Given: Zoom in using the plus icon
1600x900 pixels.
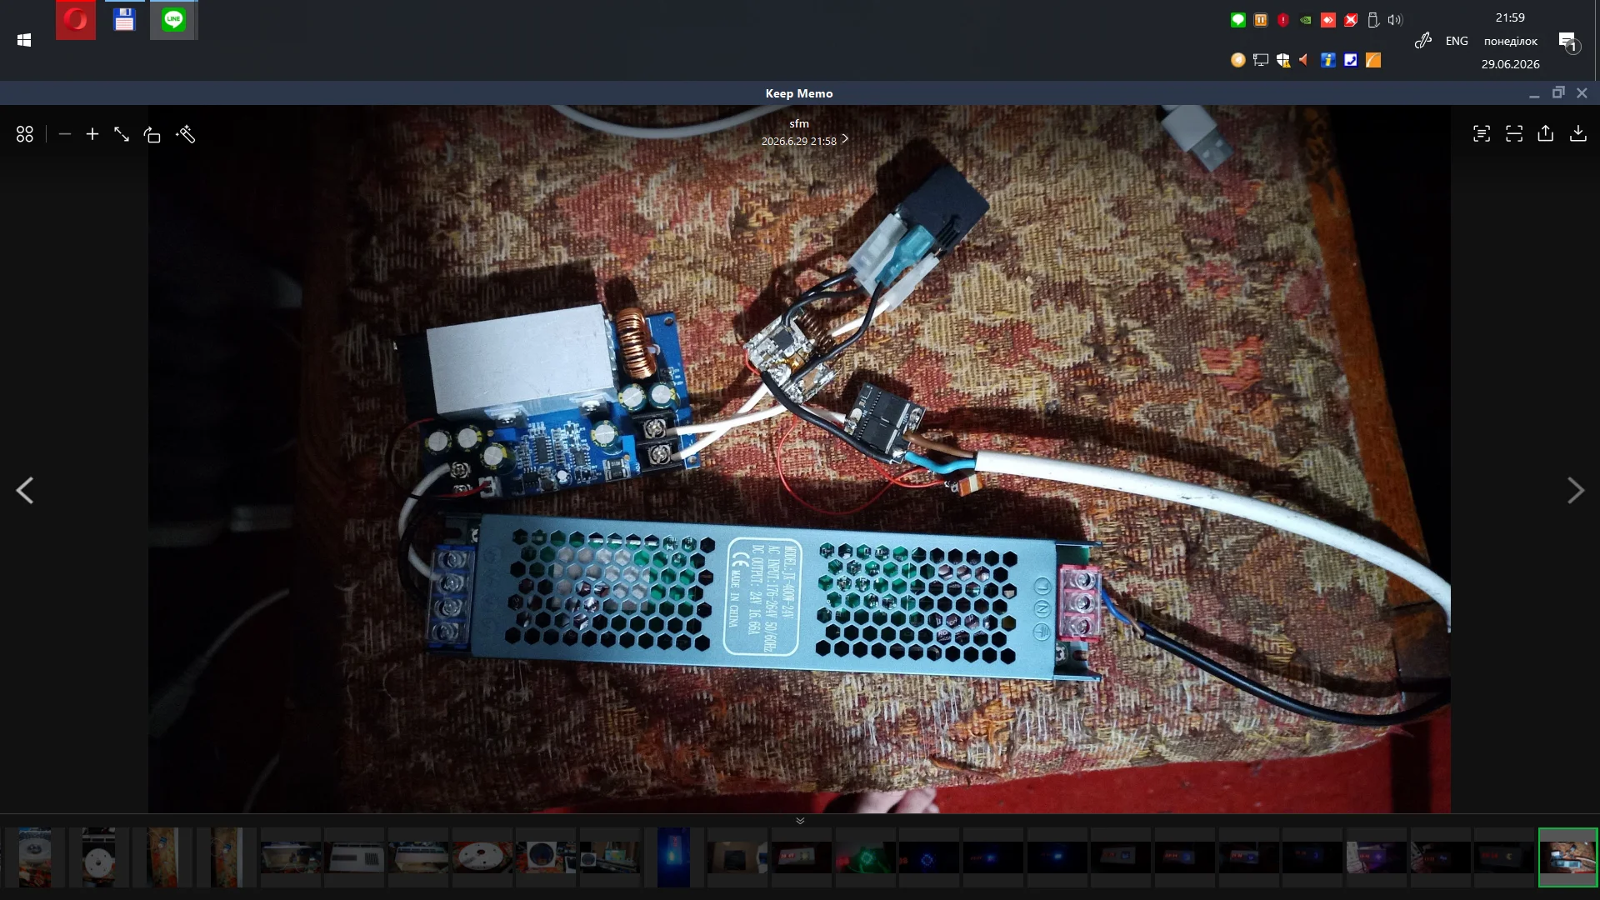Looking at the screenshot, I should click(x=92, y=134).
